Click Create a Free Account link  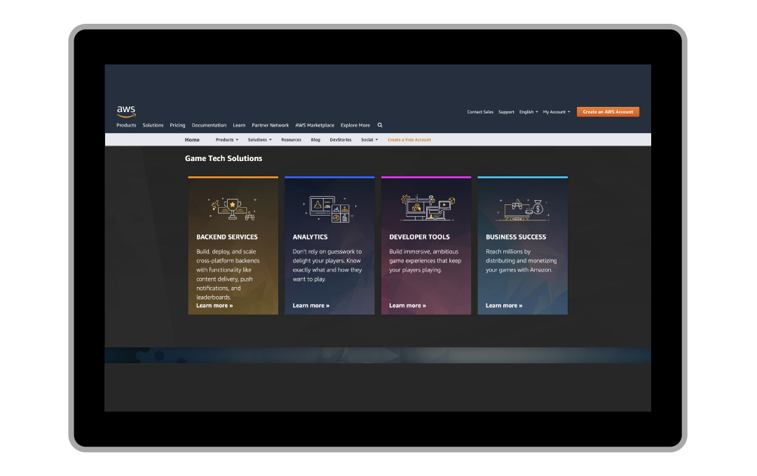(409, 140)
